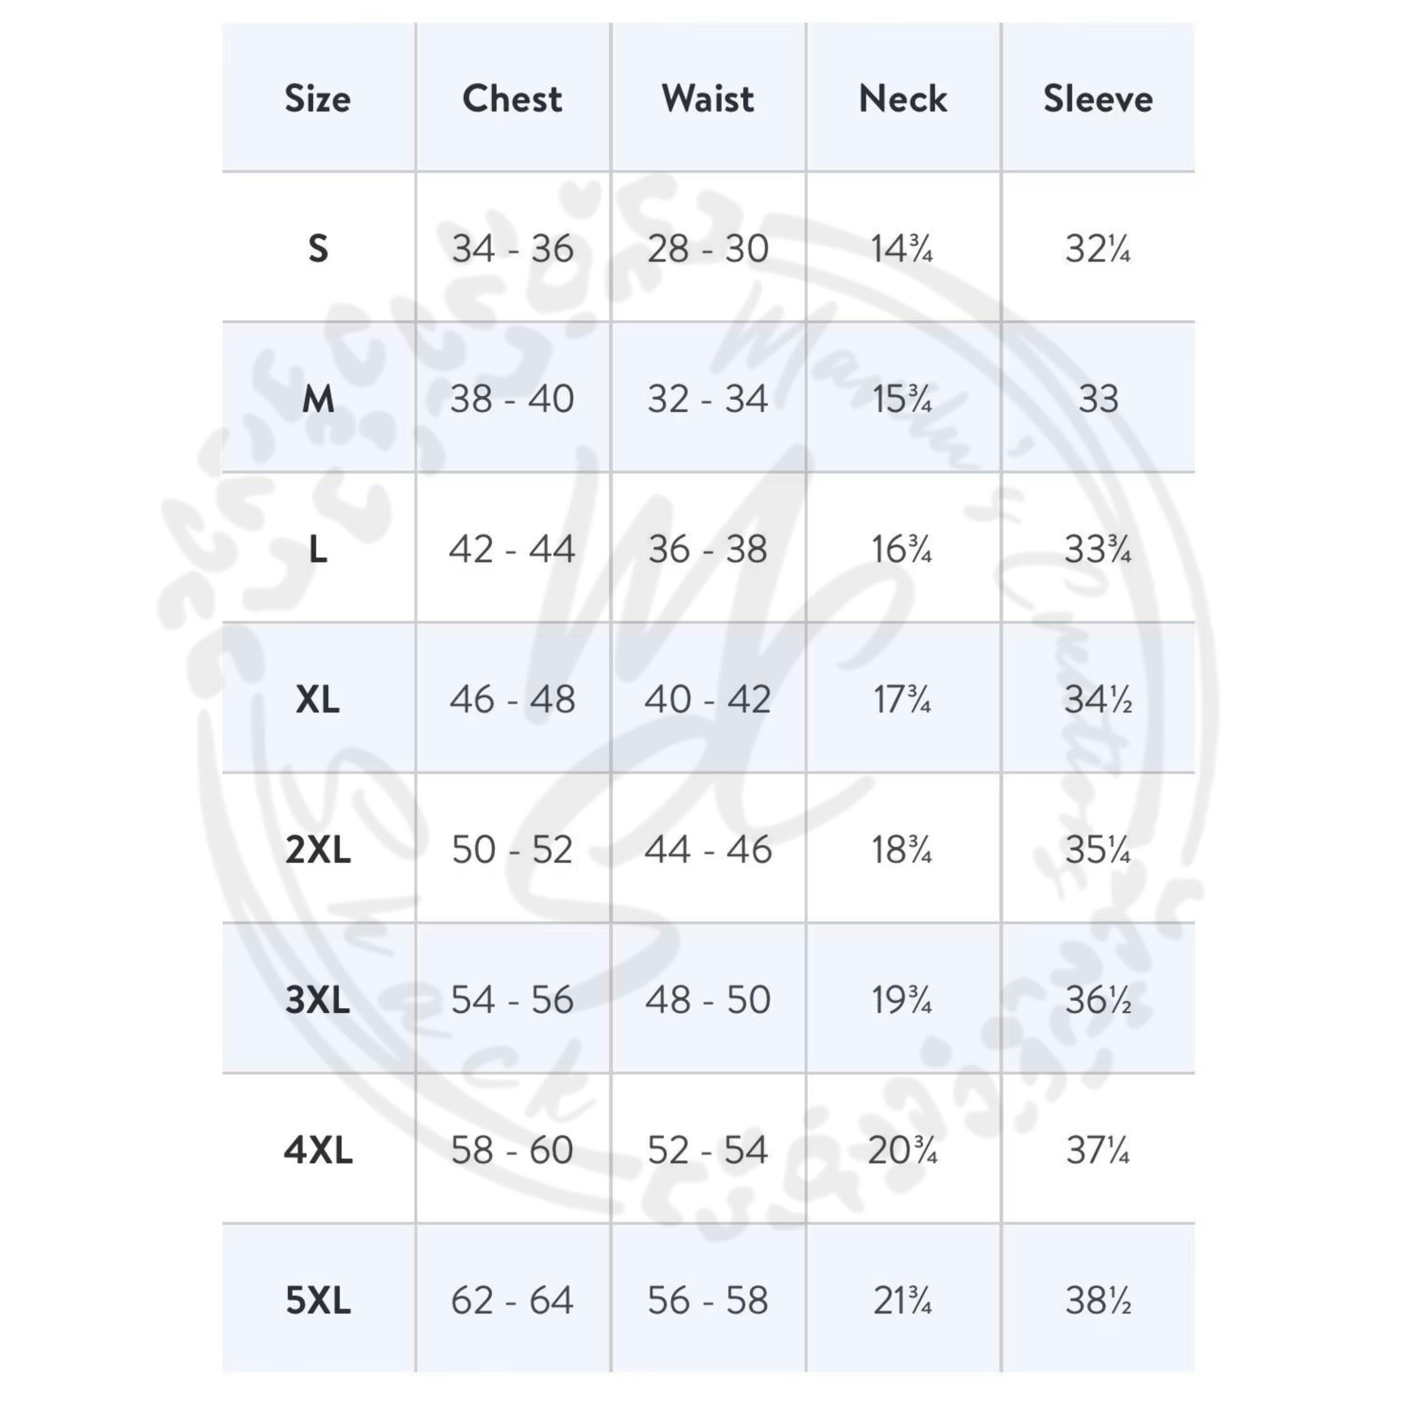Image resolution: width=1410 pixels, height=1410 pixels.
Task: Select waist measurement 32 - 34
Action: click(x=708, y=399)
